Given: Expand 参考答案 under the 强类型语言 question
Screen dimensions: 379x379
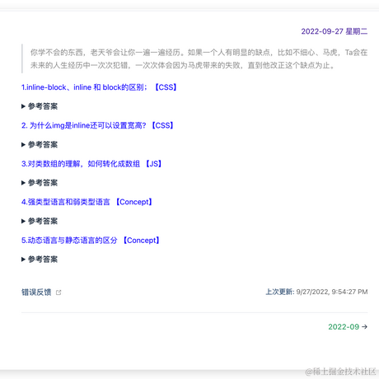Looking at the screenshot, I should [x=40, y=221].
